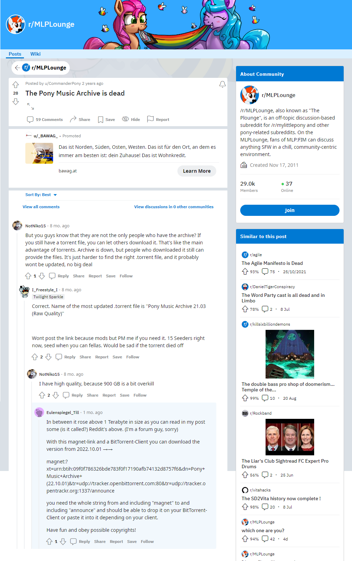
Task: Follow Eulenspiegel_Till's comment
Action: pyautogui.click(x=147, y=542)
